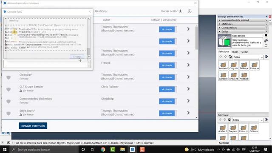Close the Consola Ruby window
Viewport: 272px width, 153px height.
90,11
